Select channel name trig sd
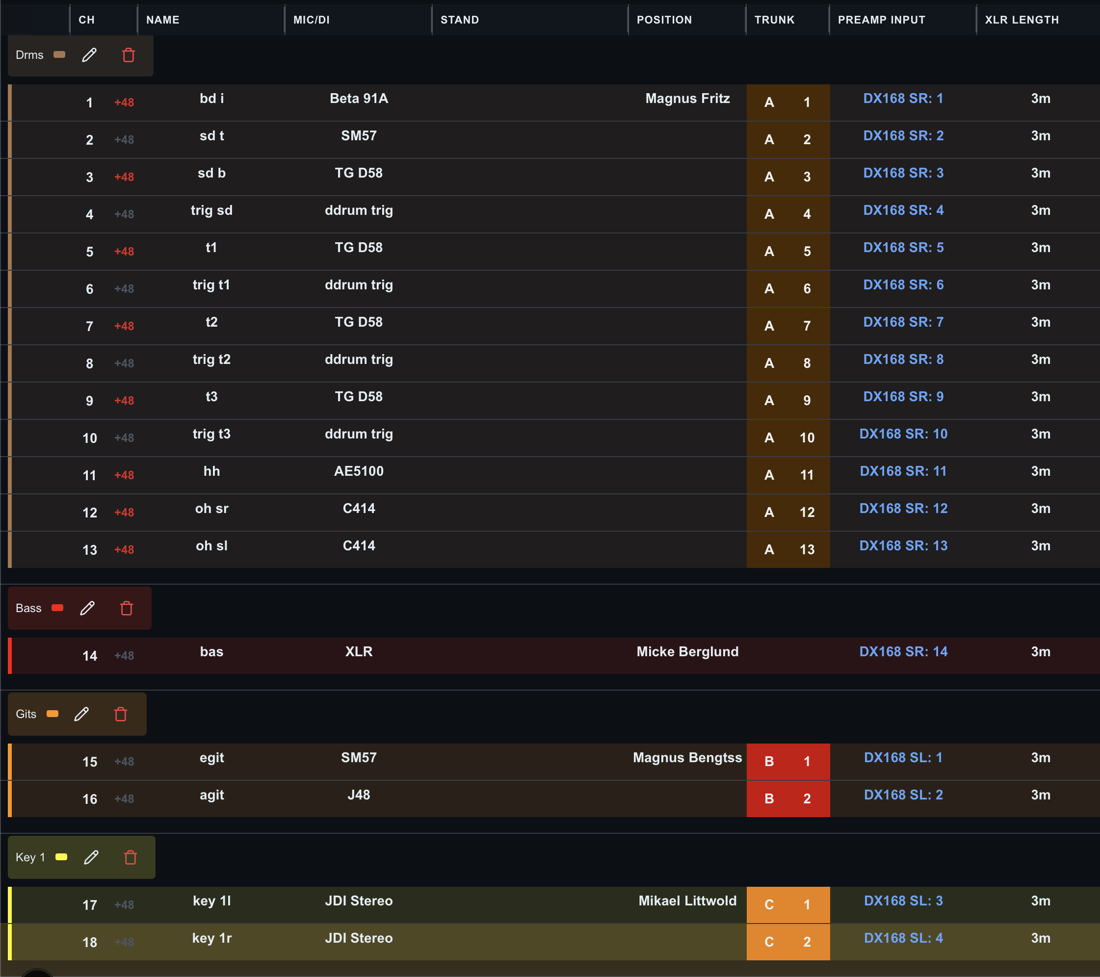Image resolution: width=1100 pixels, height=977 pixels. click(211, 210)
